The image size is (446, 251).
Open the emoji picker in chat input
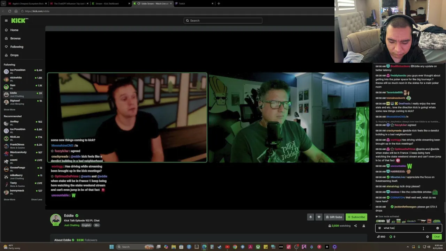[x=438, y=228]
